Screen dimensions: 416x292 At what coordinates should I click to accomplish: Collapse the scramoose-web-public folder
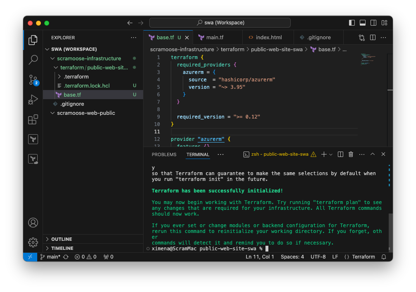point(93,113)
